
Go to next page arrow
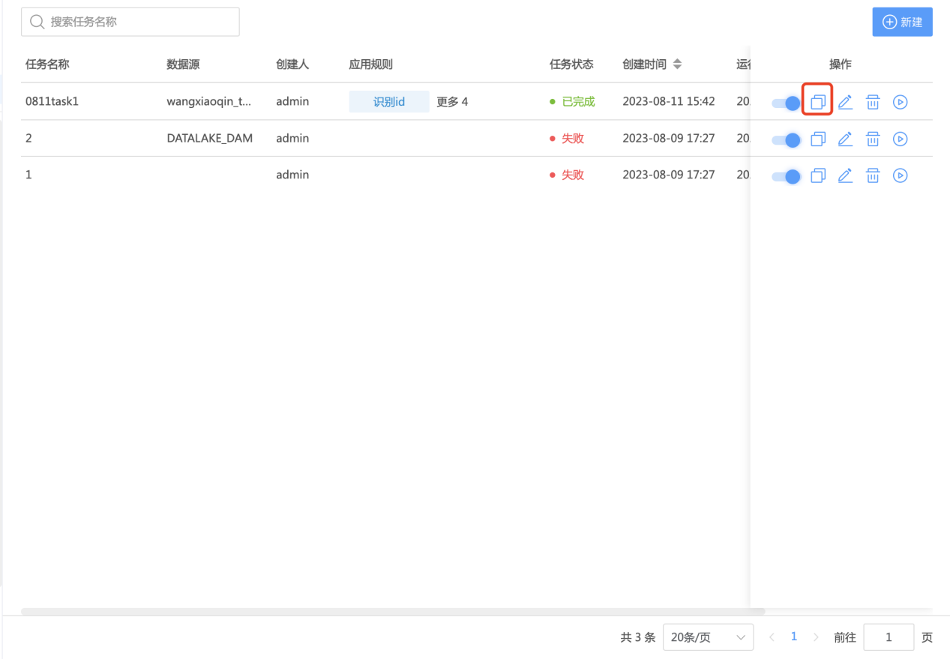pos(817,637)
